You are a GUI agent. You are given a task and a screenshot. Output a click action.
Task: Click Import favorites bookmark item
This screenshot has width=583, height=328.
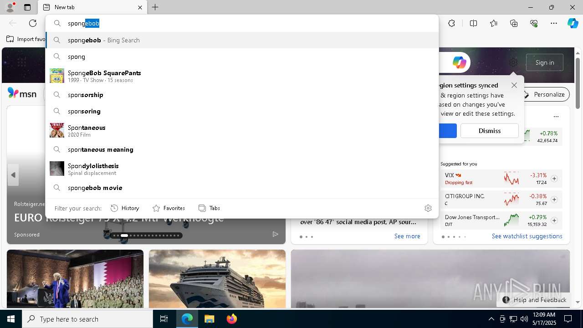26,39
